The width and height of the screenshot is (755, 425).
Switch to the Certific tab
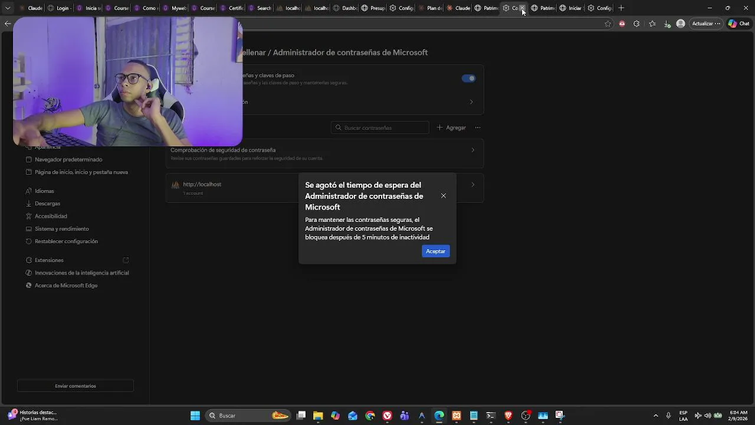coord(231,8)
